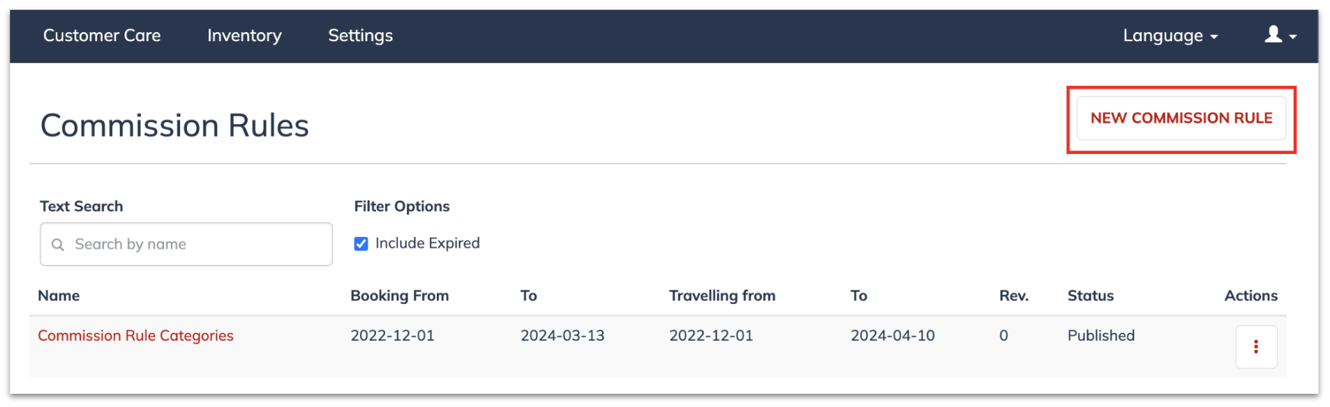Open the user account dropdown caret
This screenshot has width=1330, height=407.
tap(1293, 37)
